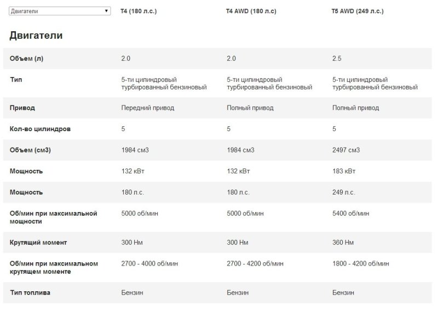Click the Крутящий момент row label
Viewport: 438px width, 312px height.
tap(38, 242)
